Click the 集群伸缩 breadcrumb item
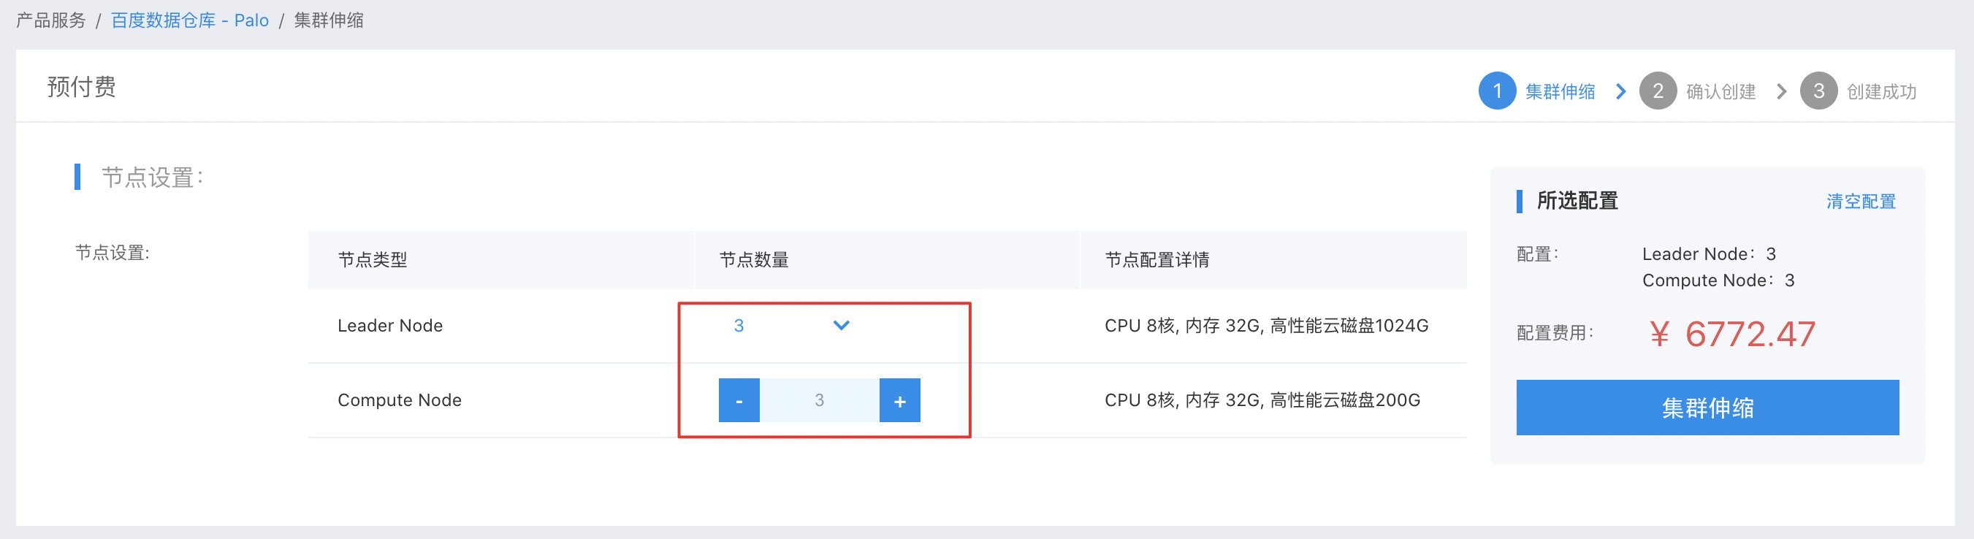Viewport: 1974px width, 539px height. [329, 20]
